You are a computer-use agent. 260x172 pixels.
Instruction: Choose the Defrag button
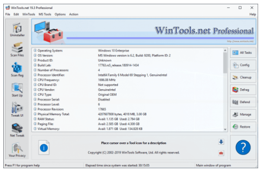tap(243, 90)
